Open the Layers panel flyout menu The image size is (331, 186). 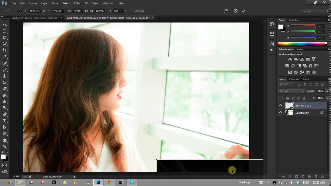[328, 79]
